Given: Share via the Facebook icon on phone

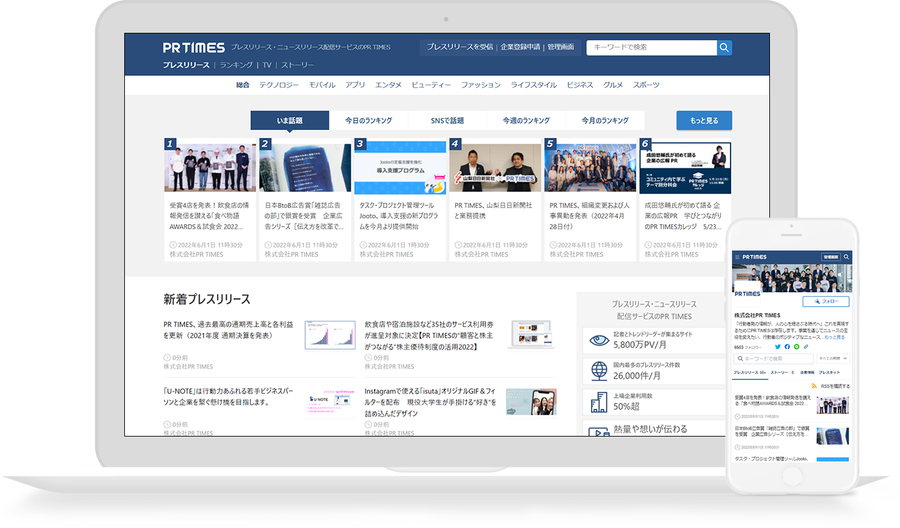Looking at the screenshot, I should point(787,347).
